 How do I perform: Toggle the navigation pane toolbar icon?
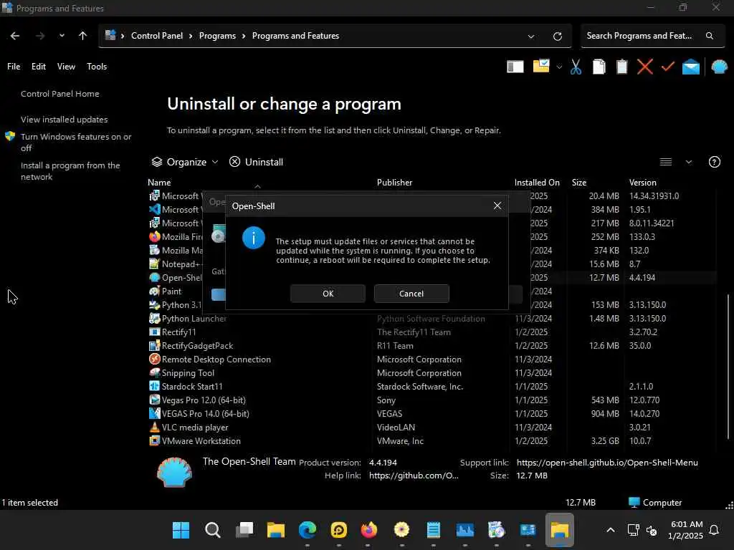point(515,67)
